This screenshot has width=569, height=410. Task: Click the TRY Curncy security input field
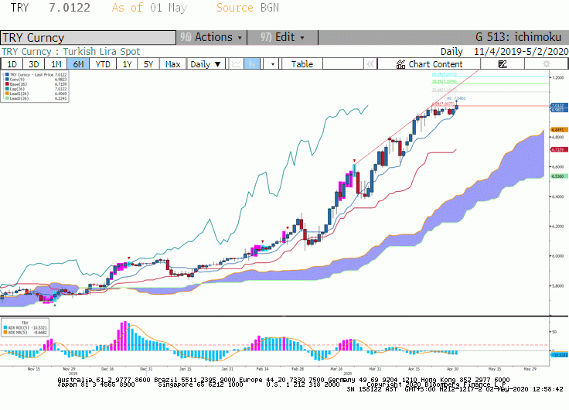[88, 37]
